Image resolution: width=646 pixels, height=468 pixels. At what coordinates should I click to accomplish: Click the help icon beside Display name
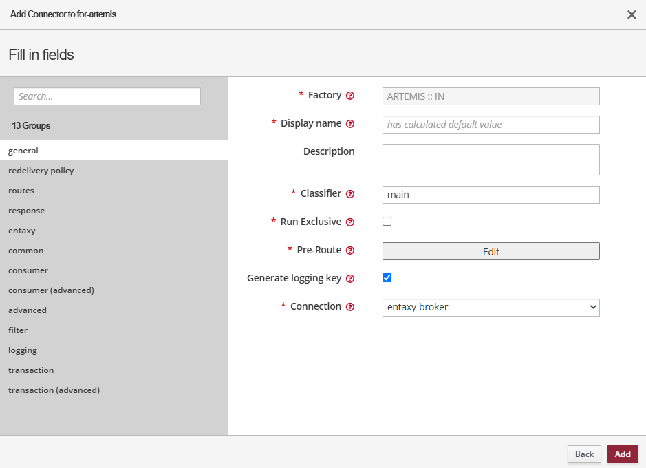coord(350,124)
